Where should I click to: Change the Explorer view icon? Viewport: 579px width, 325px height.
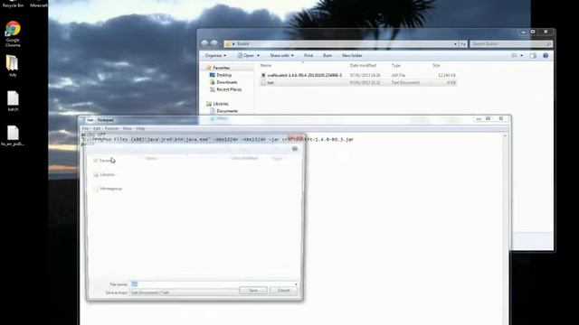[514, 55]
